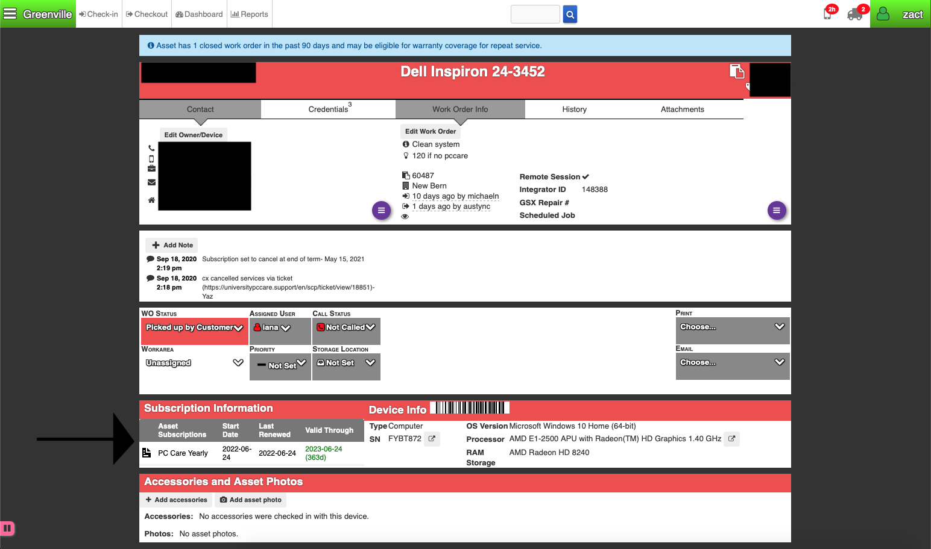Open the Credentials tab
Screen dimensions: 931x549
(329, 110)
